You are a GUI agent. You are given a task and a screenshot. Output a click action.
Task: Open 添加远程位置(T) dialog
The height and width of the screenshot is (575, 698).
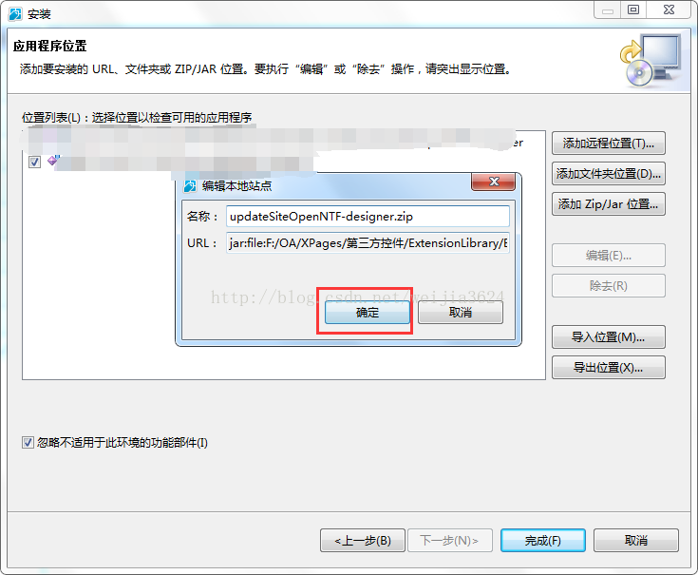tap(609, 144)
